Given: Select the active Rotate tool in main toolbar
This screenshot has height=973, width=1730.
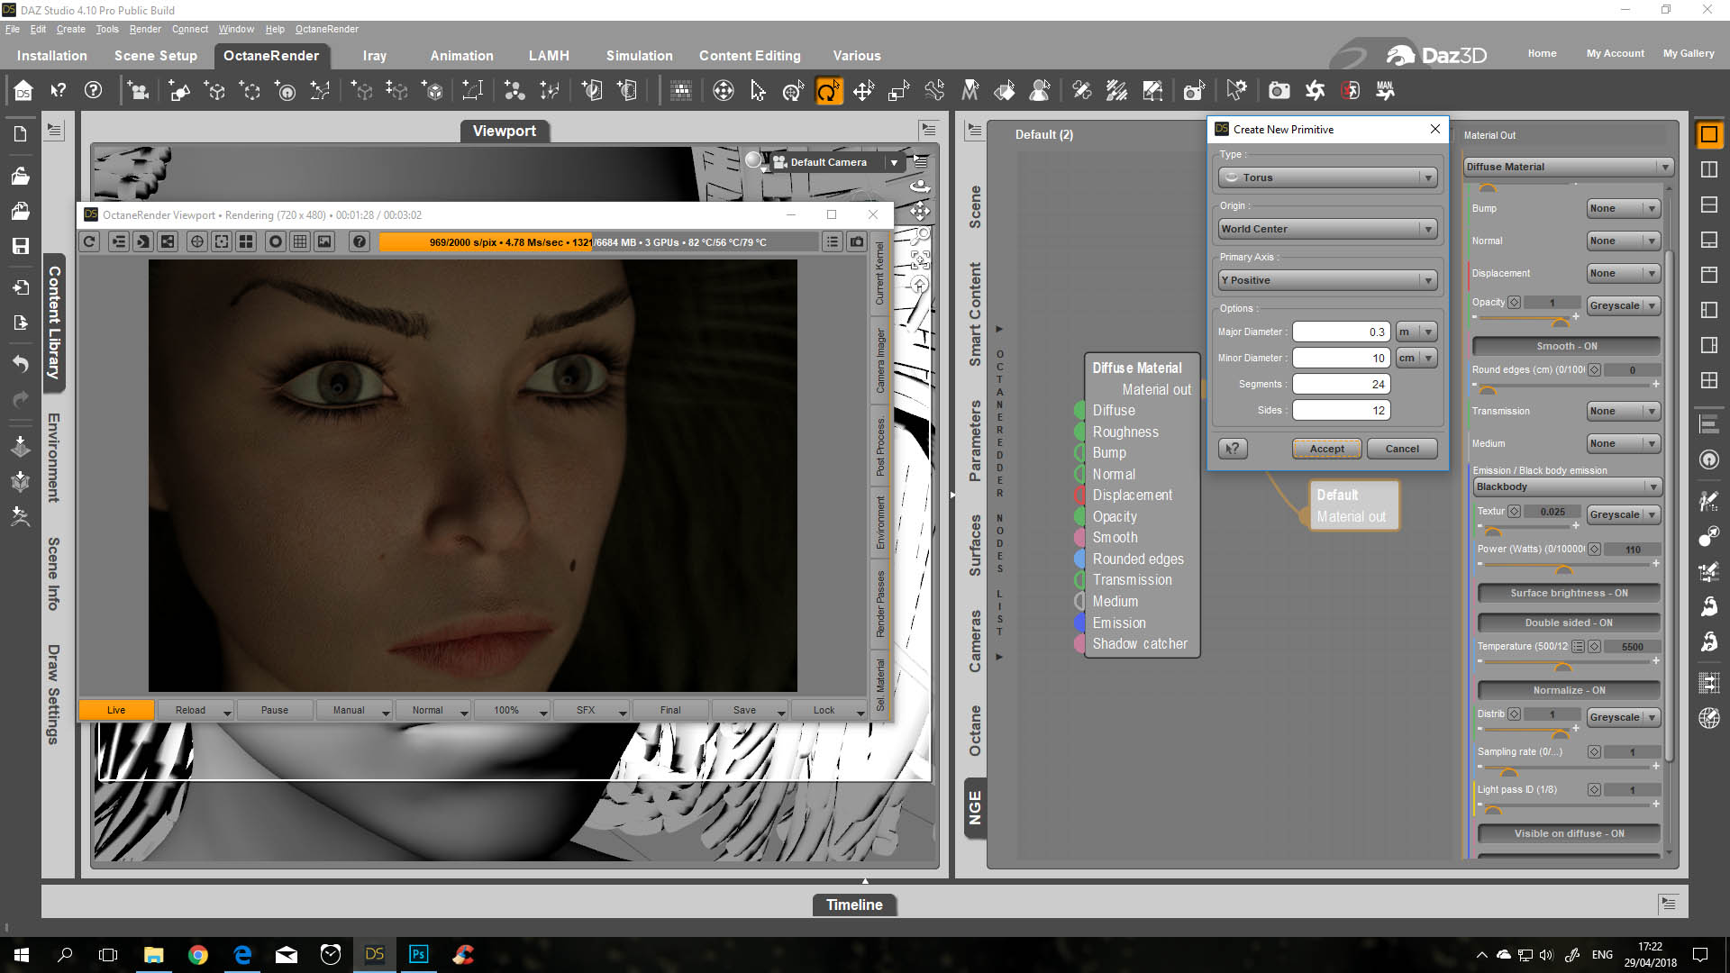Looking at the screenshot, I should pyautogui.click(x=828, y=91).
